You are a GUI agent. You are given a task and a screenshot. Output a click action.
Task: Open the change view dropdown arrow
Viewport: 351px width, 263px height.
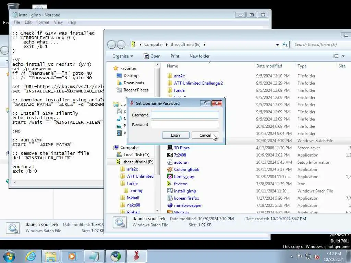coord(343,56)
